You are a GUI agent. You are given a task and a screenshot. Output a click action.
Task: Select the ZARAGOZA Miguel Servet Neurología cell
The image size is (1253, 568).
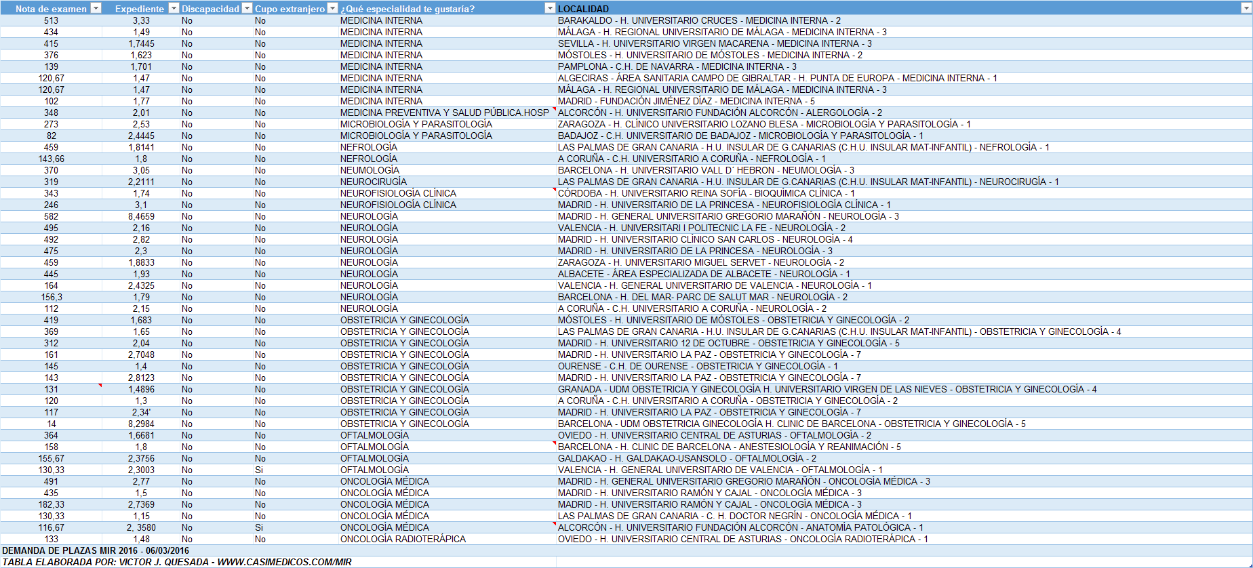(904, 262)
